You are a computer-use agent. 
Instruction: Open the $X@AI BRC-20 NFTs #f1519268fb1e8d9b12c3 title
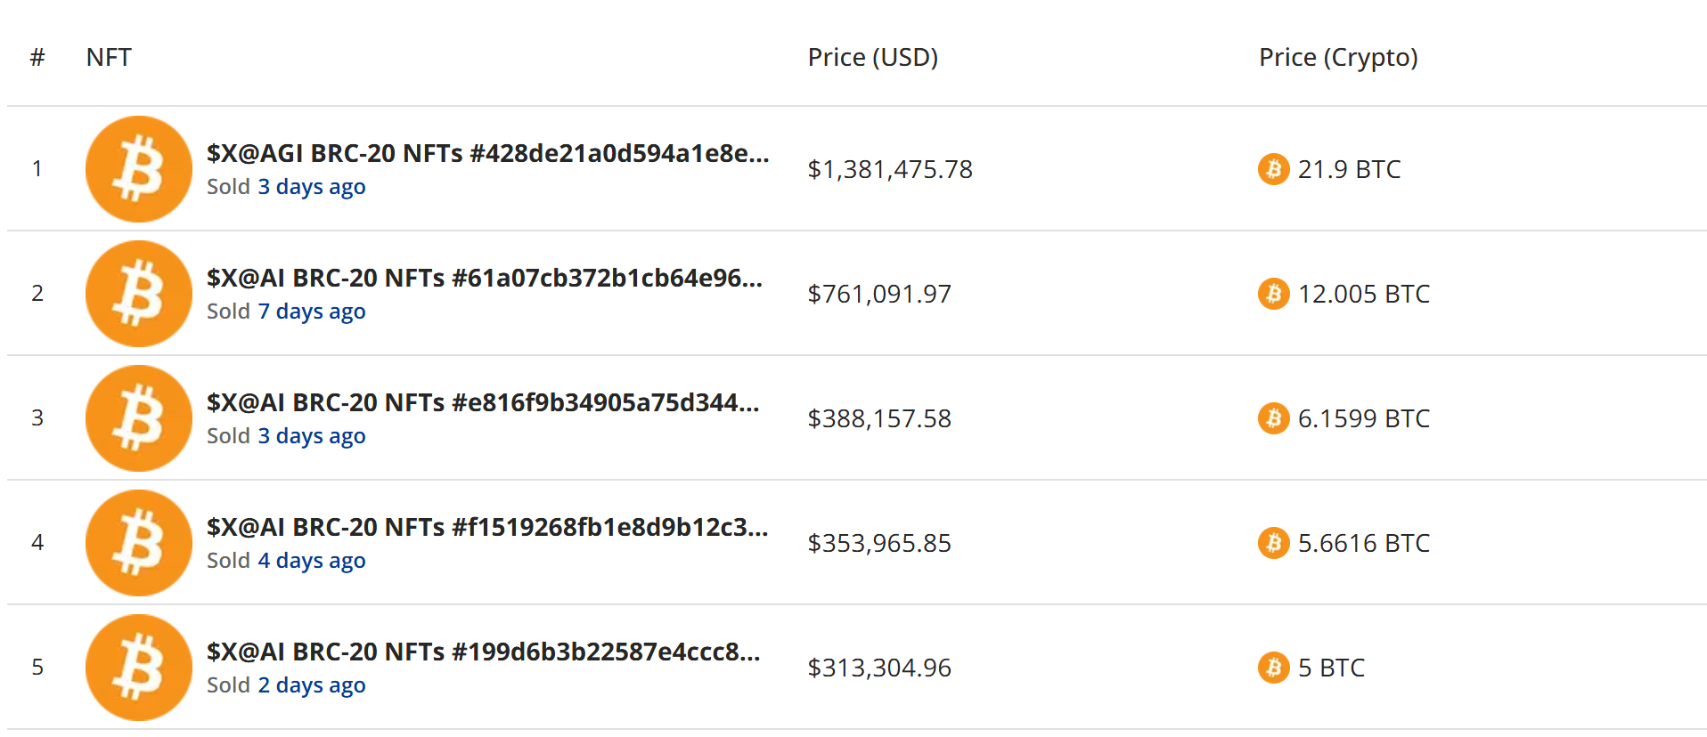click(x=487, y=527)
